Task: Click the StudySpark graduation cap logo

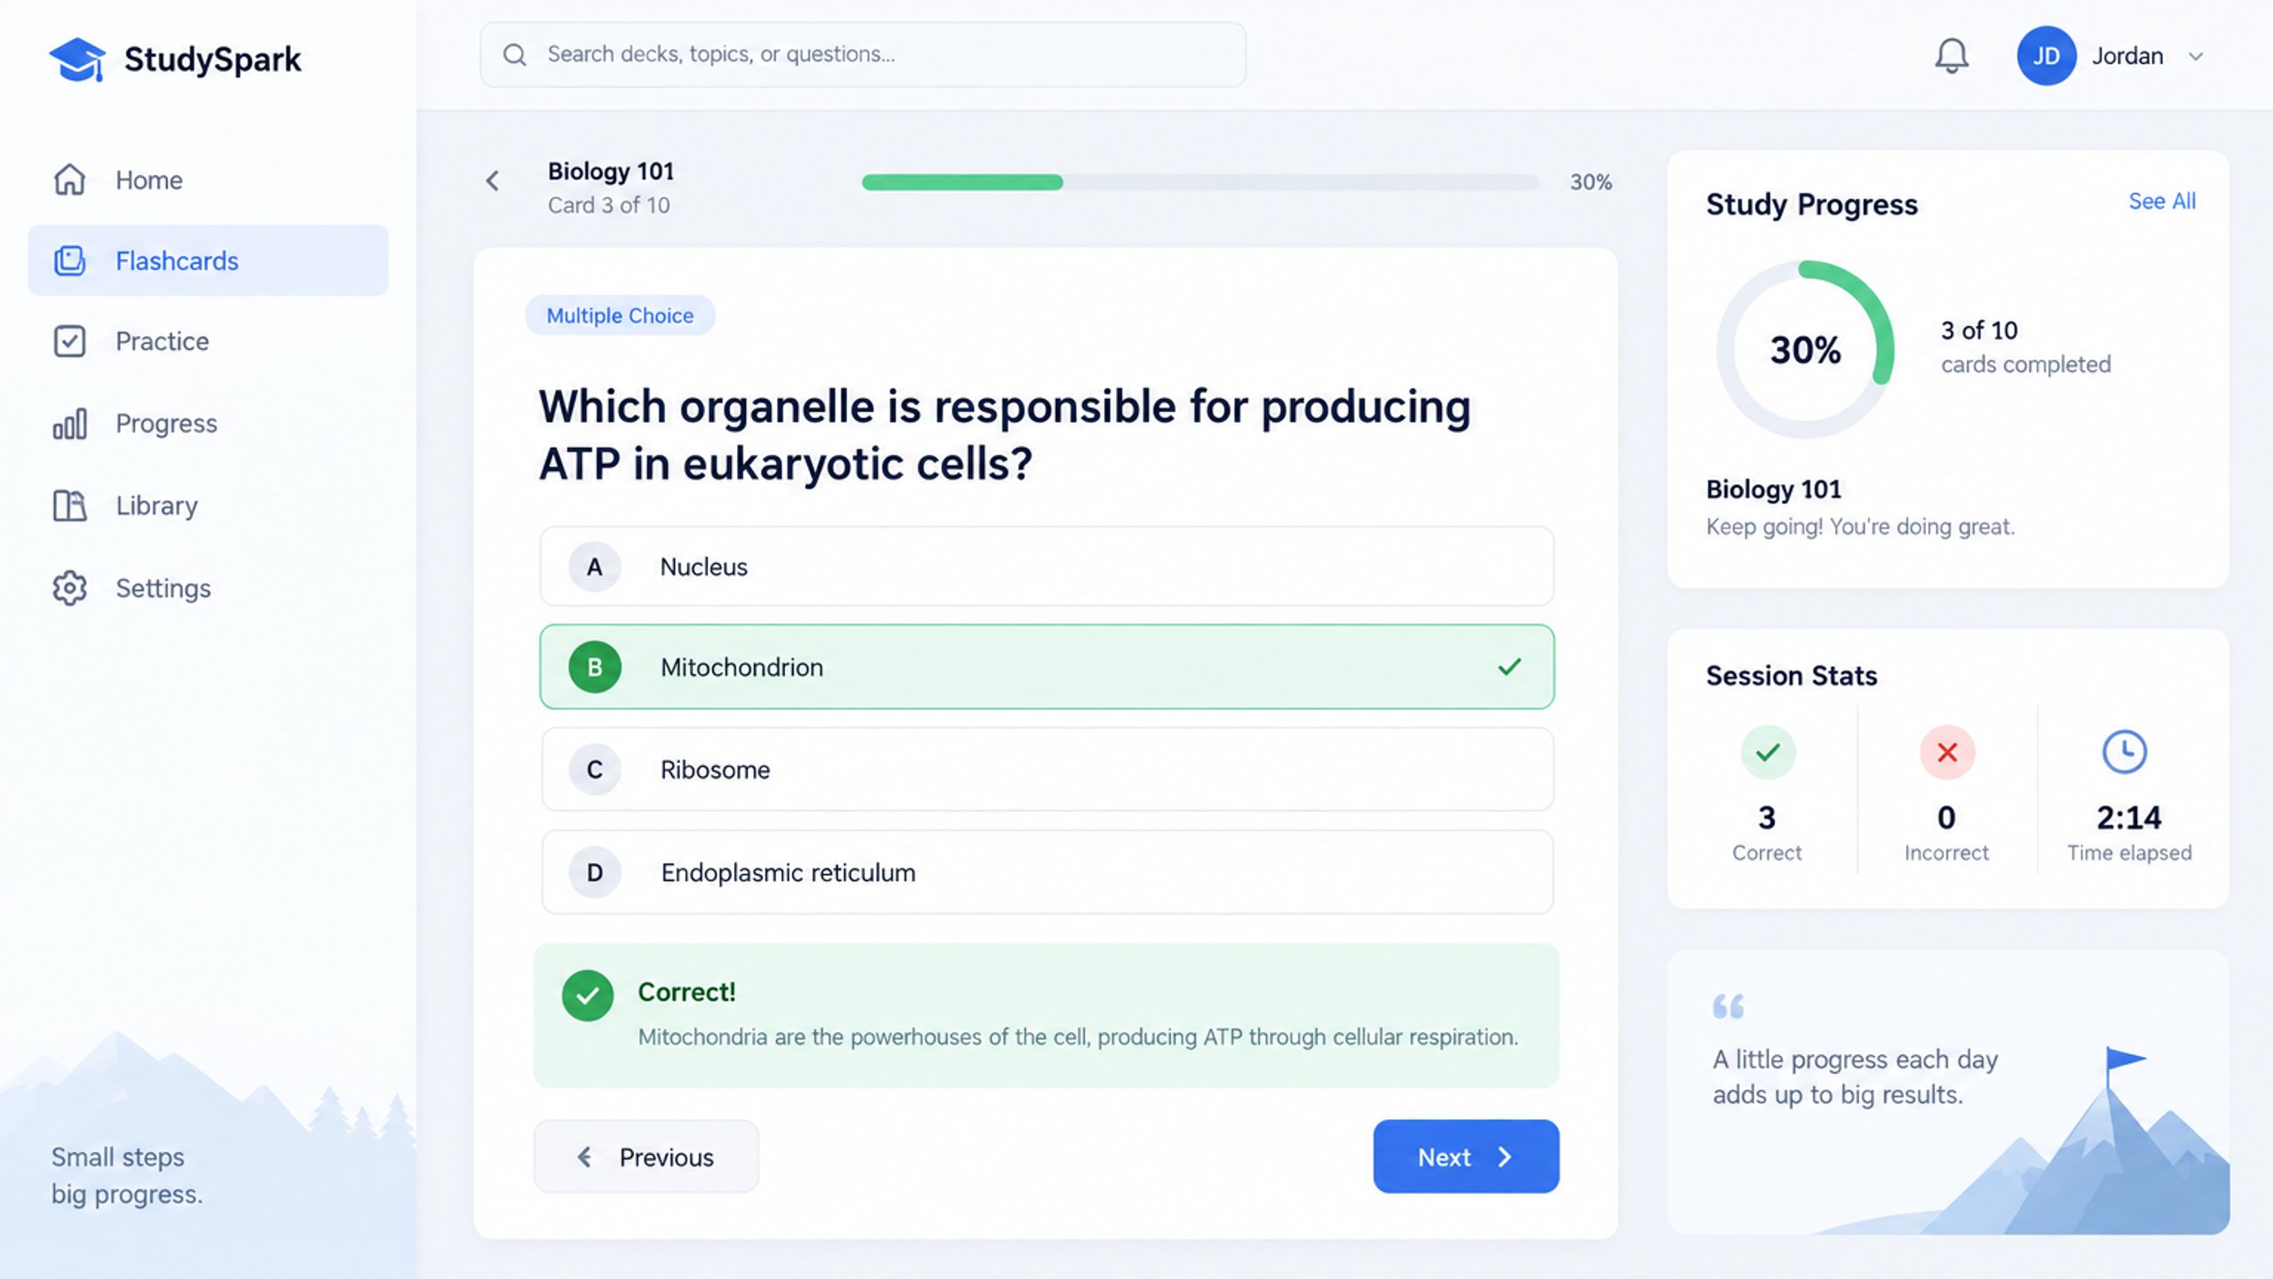Action: pos(77,60)
